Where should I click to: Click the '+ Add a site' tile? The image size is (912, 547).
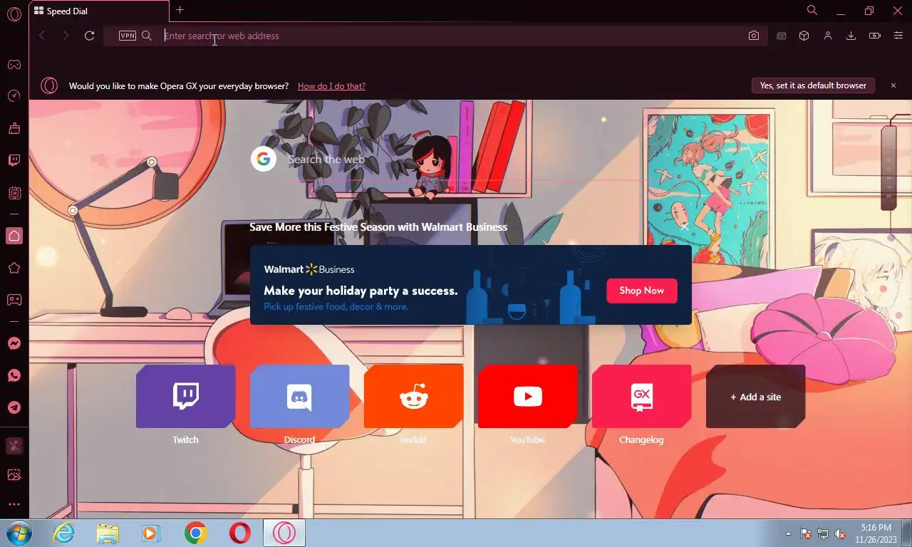pyautogui.click(x=755, y=397)
